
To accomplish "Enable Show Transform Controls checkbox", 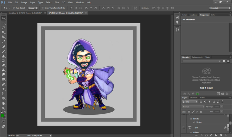I will click(43, 8).
